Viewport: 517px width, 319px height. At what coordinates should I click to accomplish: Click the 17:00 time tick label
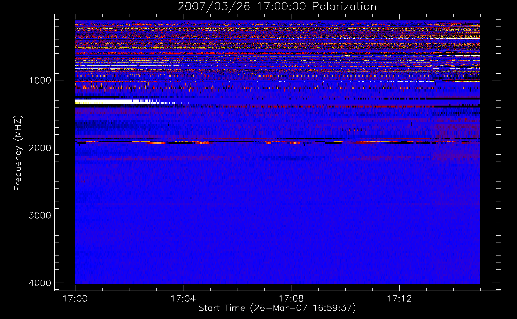click(x=75, y=299)
